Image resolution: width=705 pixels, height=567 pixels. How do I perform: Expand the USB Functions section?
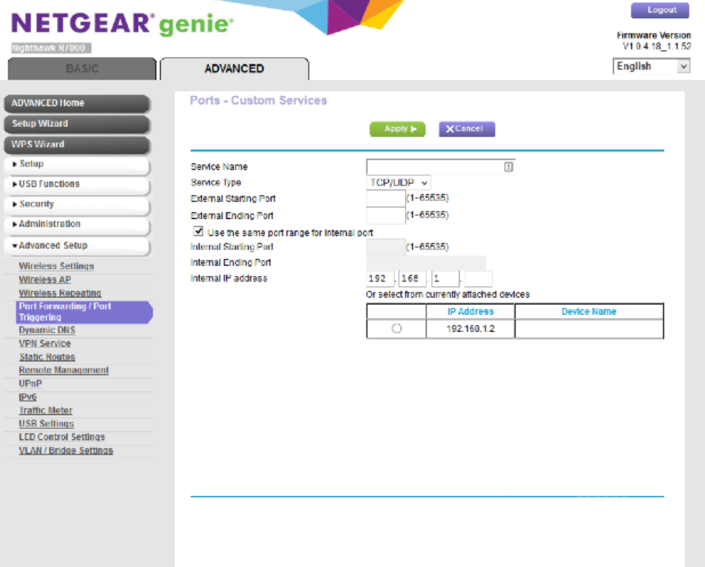pyautogui.click(x=76, y=184)
